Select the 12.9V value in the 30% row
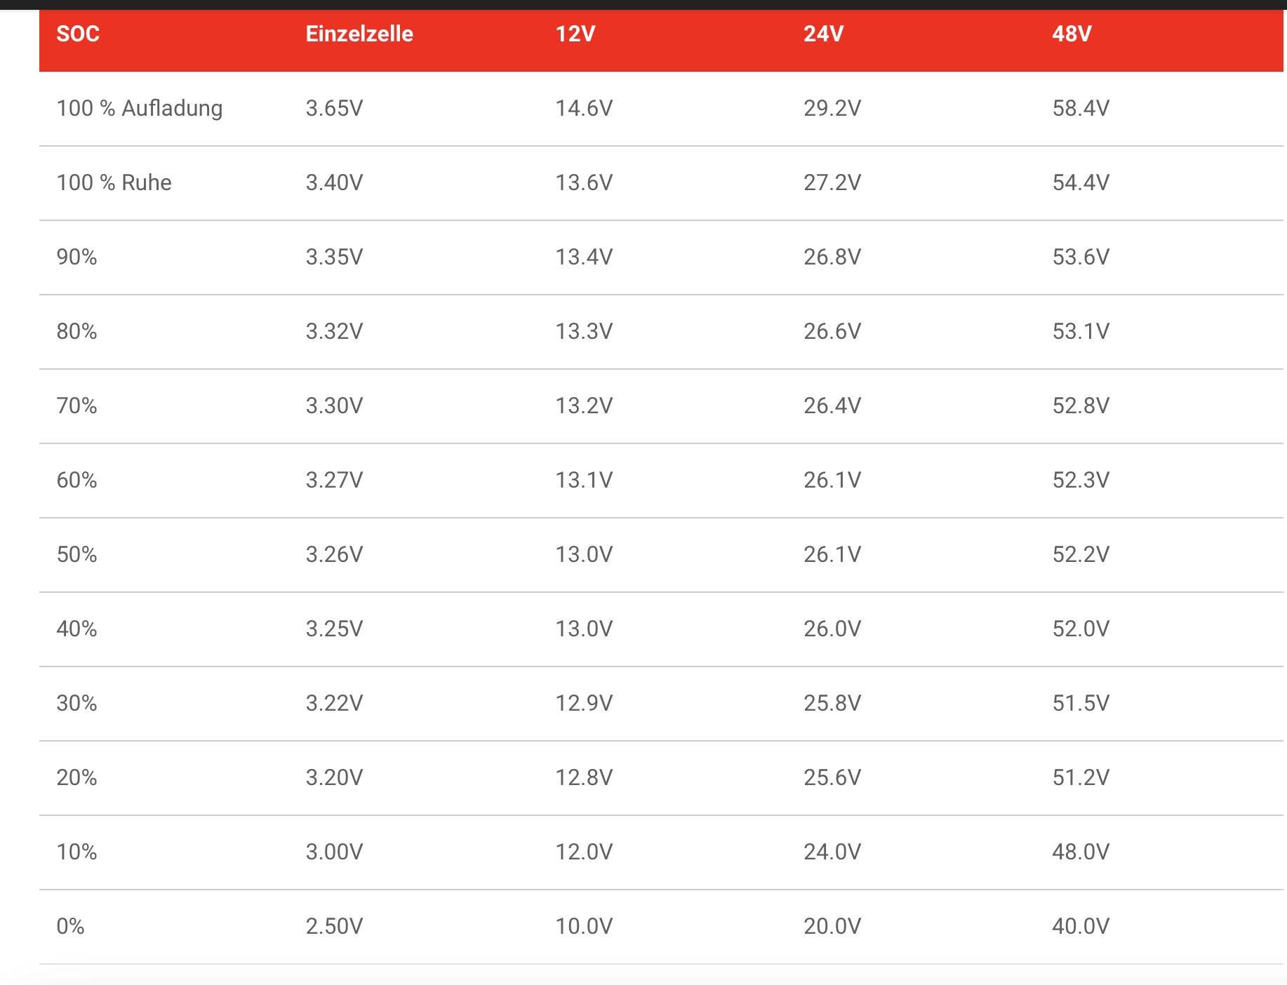This screenshot has width=1287, height=985. (584, 703)
